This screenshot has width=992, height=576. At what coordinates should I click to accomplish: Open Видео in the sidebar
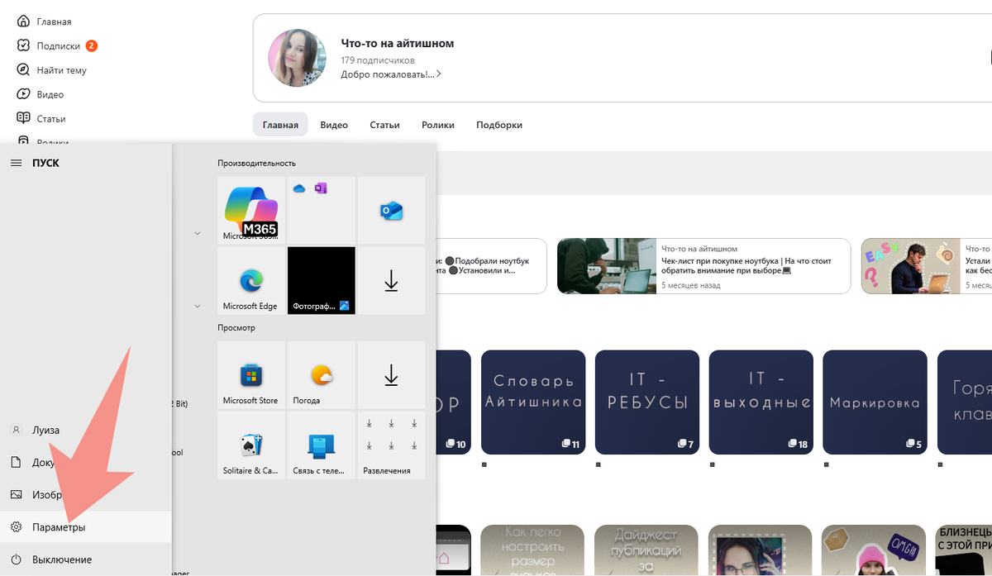[41, 94]
